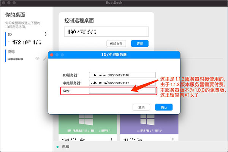Click the Windows logo on green card
This screenshot has width=228, height=152.
(86, 120)
